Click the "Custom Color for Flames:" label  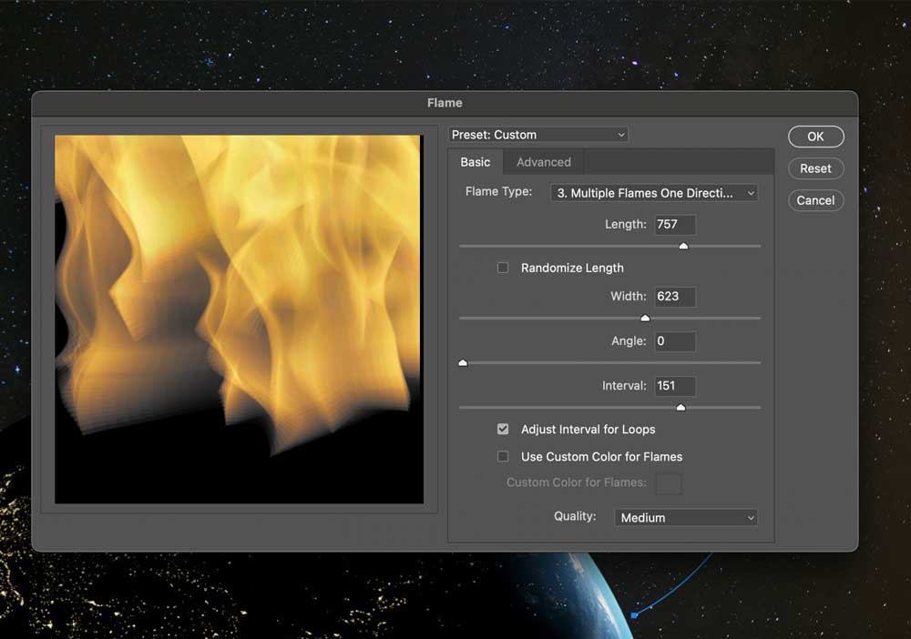click(x=577, y=482)
